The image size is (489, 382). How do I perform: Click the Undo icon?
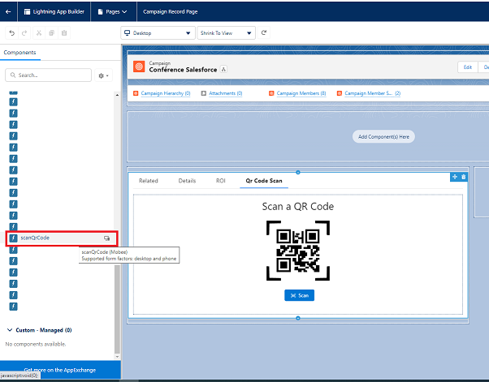coord(12,32)
